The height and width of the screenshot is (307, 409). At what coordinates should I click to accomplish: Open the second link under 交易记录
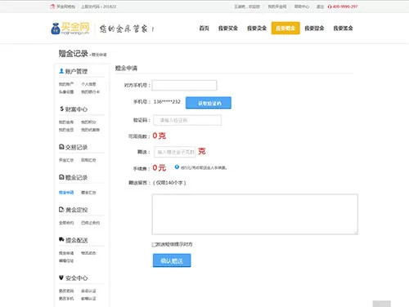pos(88,160)
